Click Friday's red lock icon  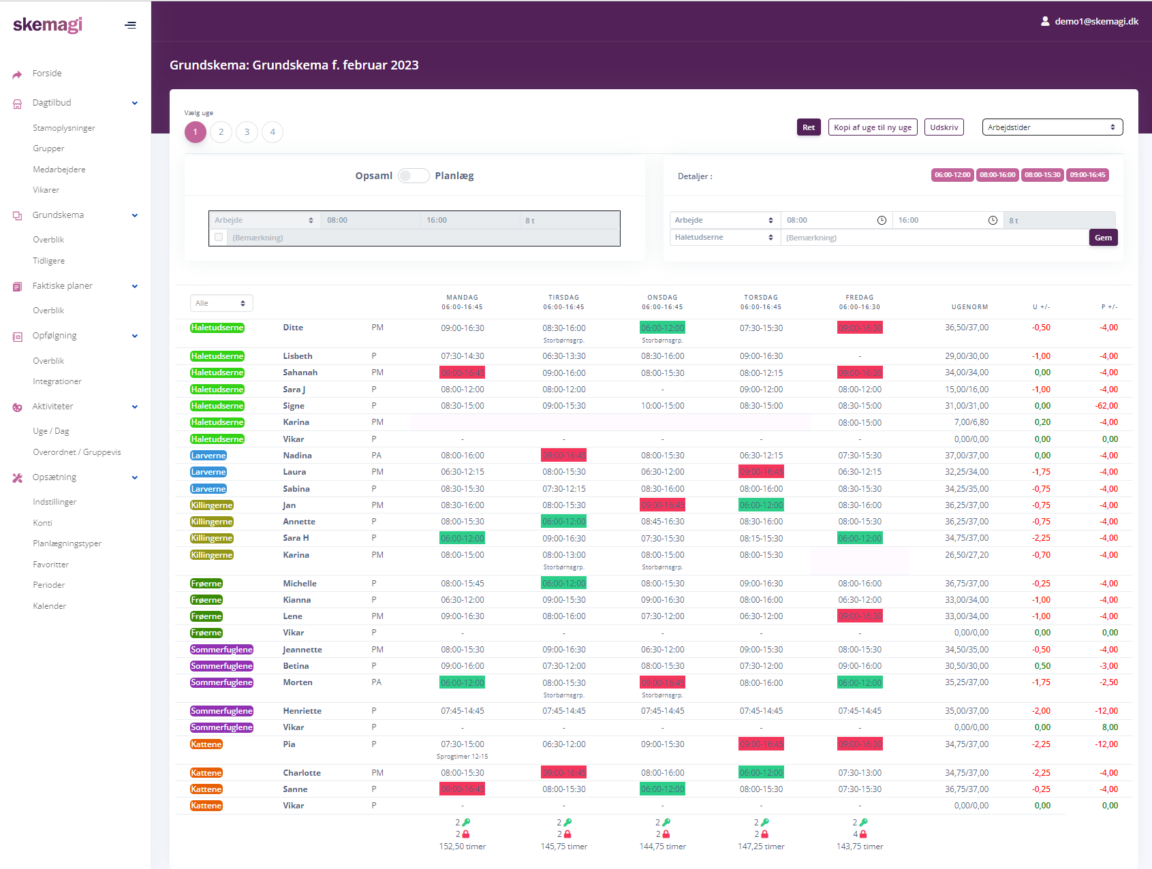click(863, 834)
